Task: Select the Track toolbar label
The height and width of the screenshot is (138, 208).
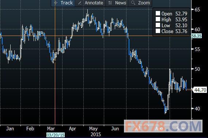Action: click(x=67, y=3)
